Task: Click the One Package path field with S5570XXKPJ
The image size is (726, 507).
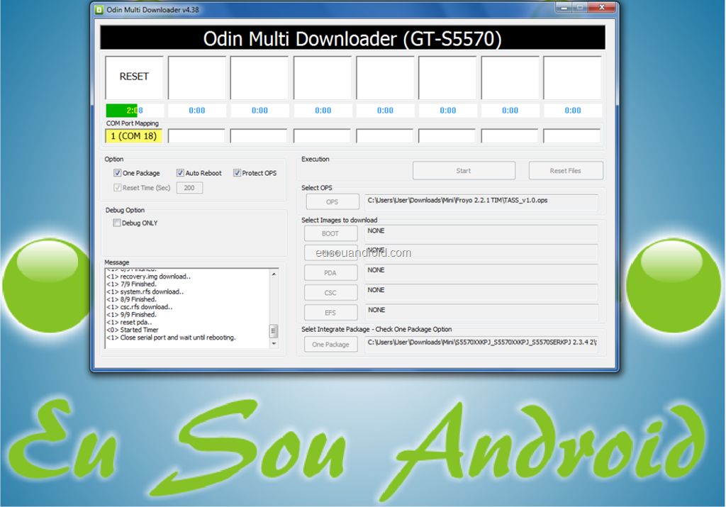Action: 481,344
